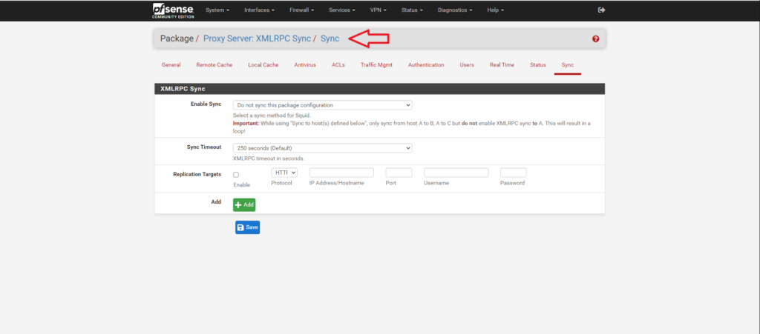The height and width of the screenshot is (334, 760).
Task: Click the blue Save button
Action: (x=247, y=227)
